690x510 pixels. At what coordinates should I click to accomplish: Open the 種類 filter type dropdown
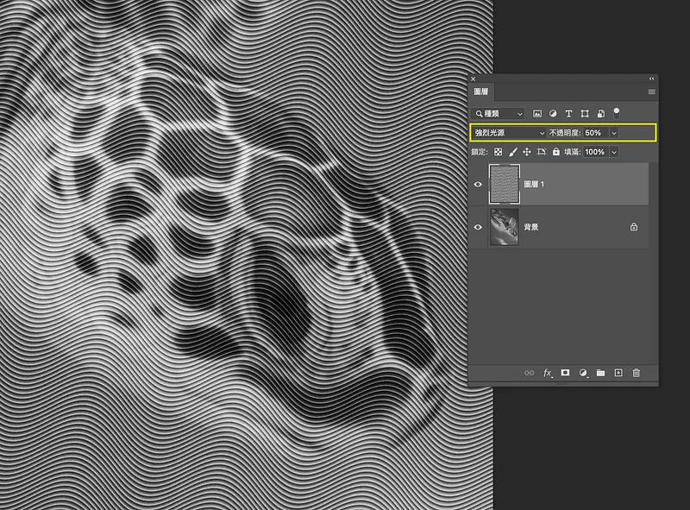pyautogui.click(x=499, y=114)
